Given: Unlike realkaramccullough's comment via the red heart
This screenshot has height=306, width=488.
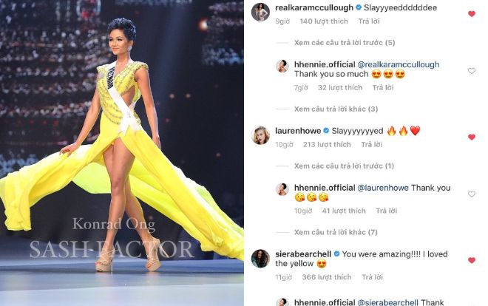Looking at the screenshot, I should click(472, 14).
